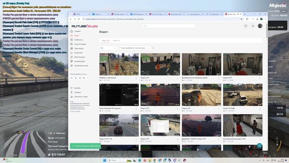Click the Связаться с нами icon
The height and width of the screenshot is (163, 289).
point(72,96)
